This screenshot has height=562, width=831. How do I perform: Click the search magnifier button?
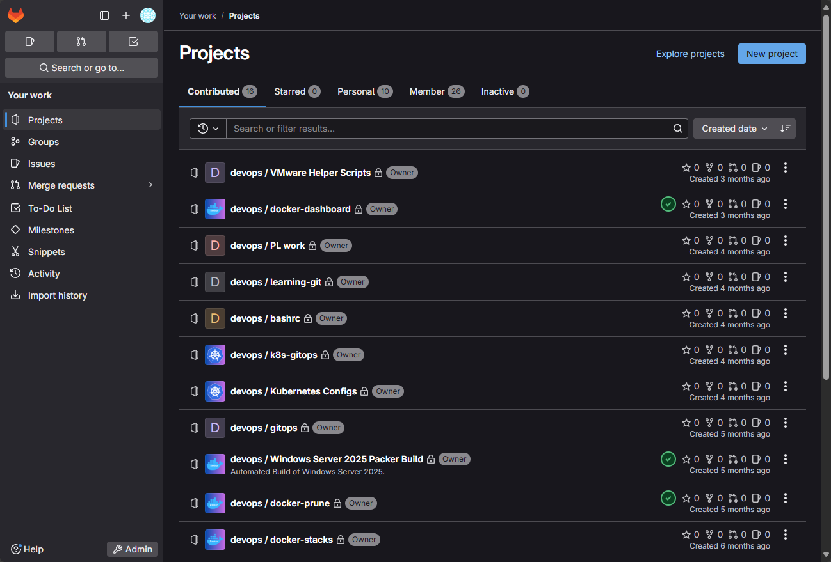coord(678,129)
